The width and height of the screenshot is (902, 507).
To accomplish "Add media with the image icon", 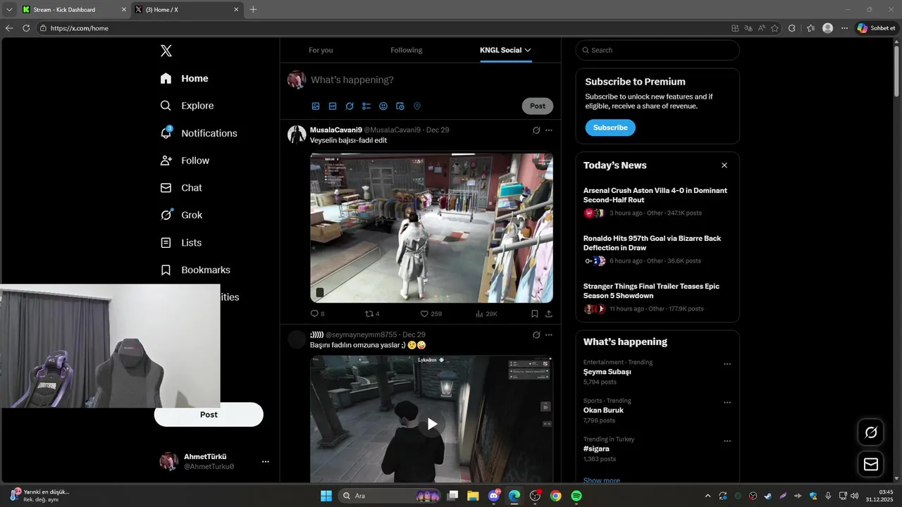I will point(316,106).
